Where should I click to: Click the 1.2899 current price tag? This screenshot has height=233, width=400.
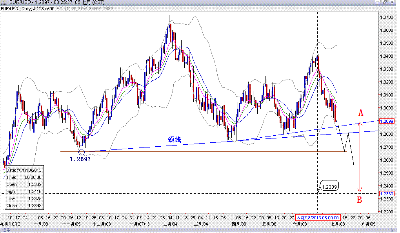387,121
